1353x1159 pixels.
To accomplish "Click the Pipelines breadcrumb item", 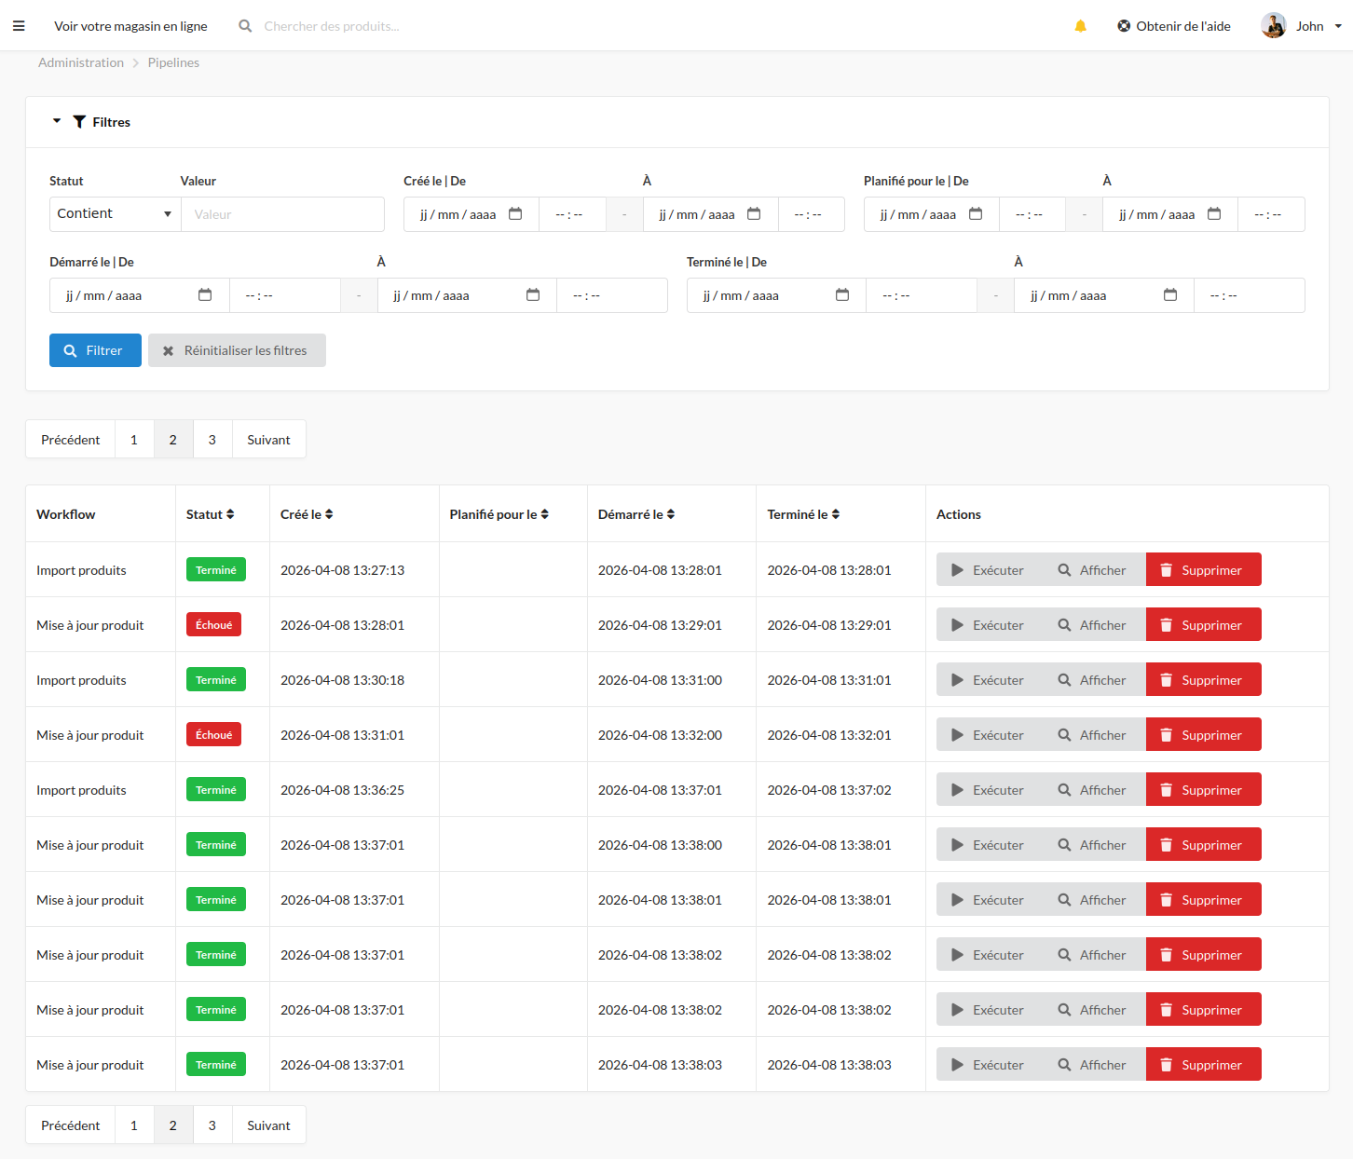I will pos(173,62).
